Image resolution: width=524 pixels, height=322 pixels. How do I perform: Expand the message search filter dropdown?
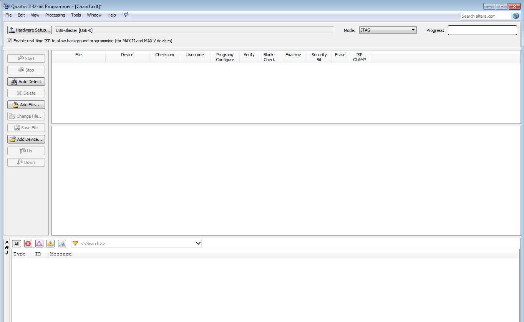(198, 244)
